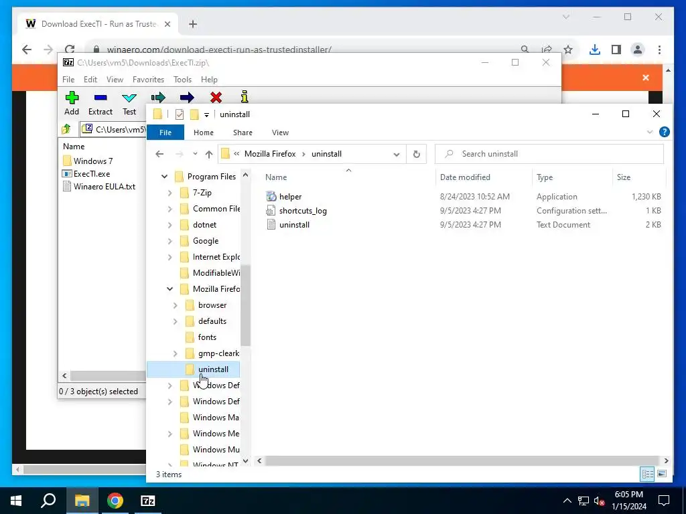This screenshot has width=686, height=514.
Task: Open the address bar history dropdown
Action: (x=397, y=155)
